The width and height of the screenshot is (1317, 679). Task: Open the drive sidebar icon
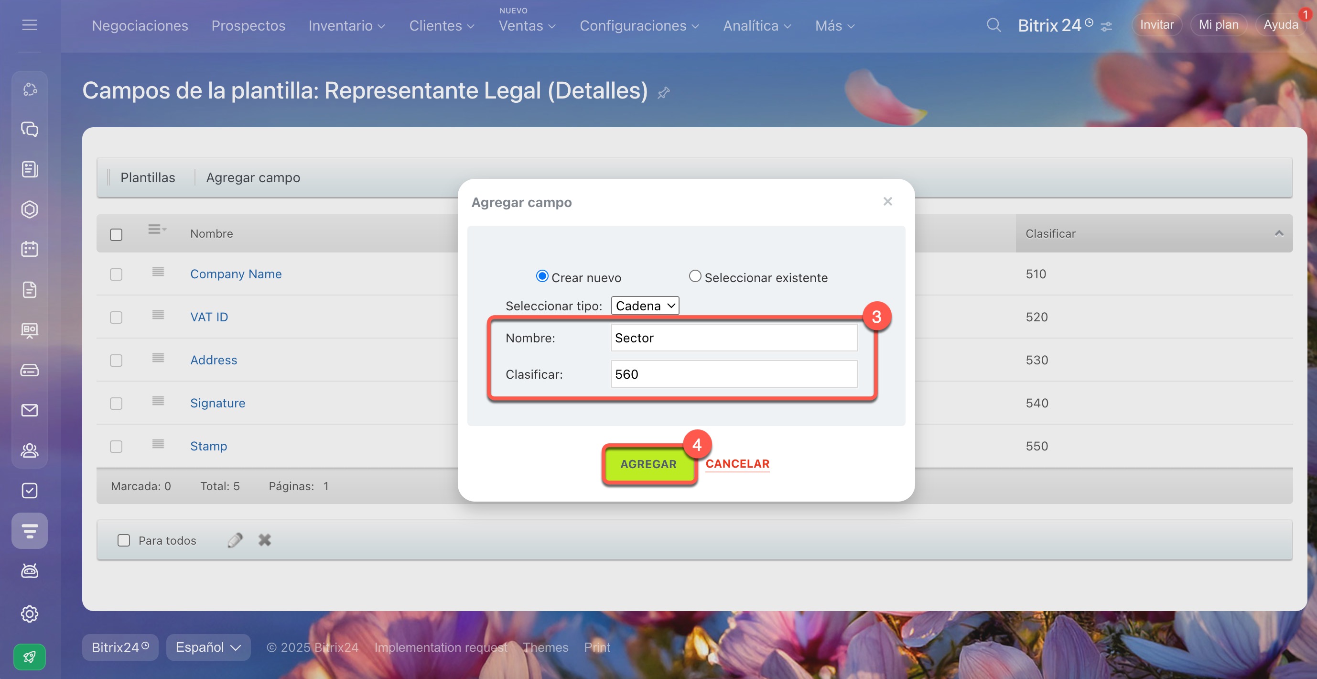point(30,370)
